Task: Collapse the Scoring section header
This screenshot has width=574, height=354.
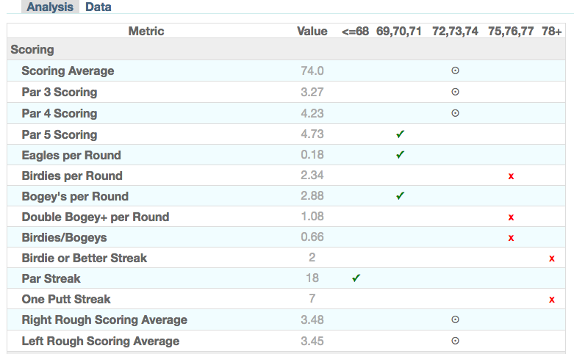Action: point(32,50)
